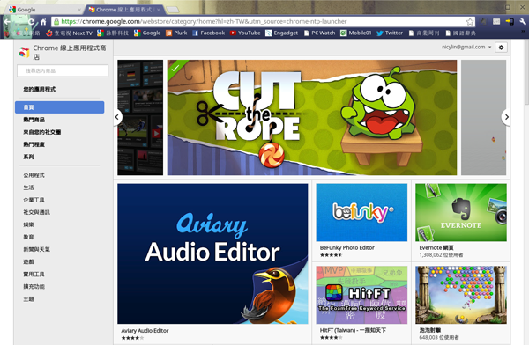Bookmark this page with the star icon
This screenshot has height=345, width=529.
coord(470,21)
